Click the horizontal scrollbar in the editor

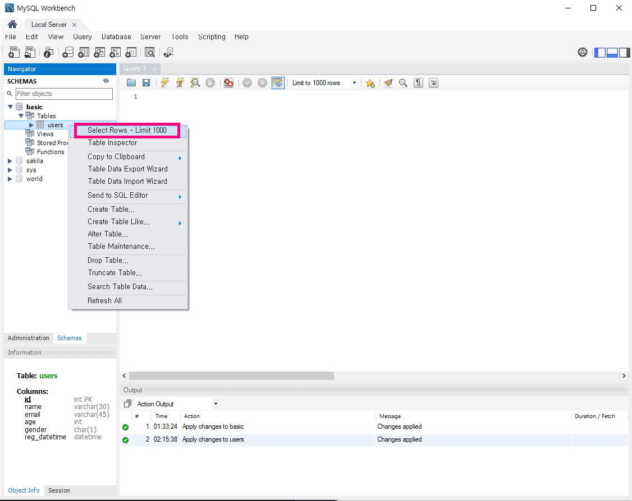(231, 376)
